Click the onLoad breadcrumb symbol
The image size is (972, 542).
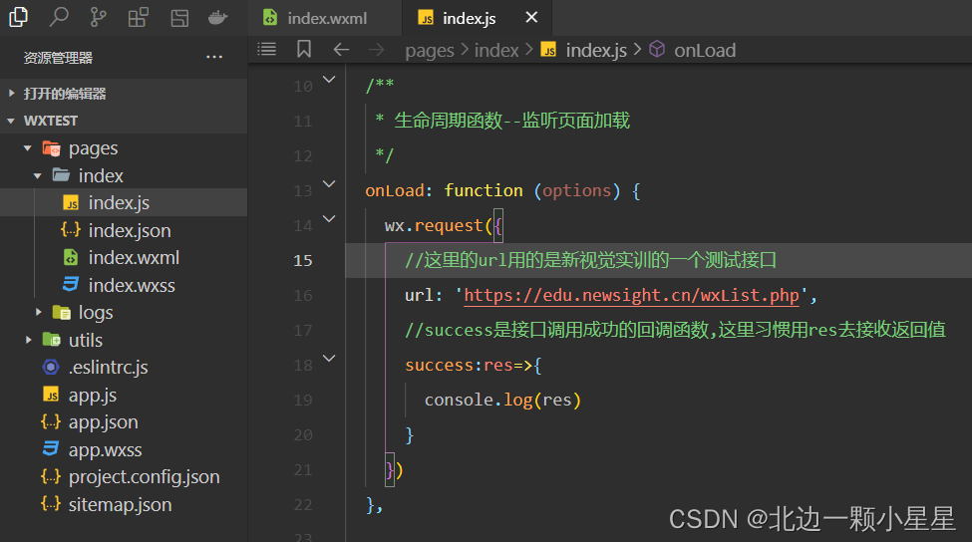coord(693,50)
